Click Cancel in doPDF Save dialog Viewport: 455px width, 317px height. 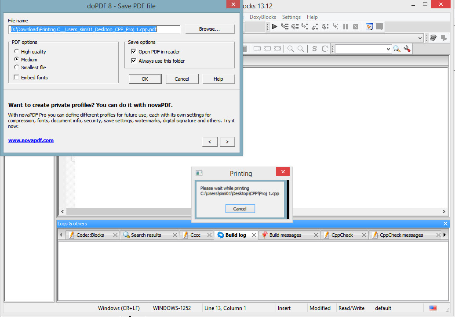(182, 79)
